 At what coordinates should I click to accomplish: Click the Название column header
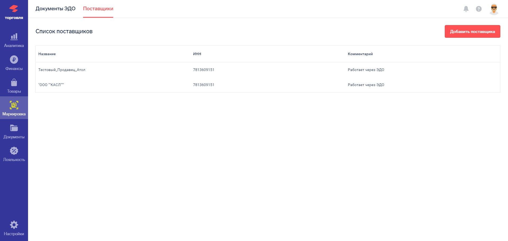click(x=47, y=54)
